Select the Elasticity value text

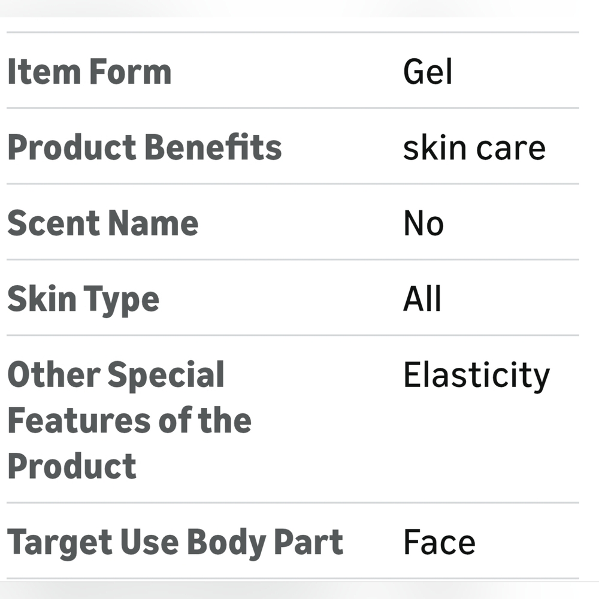tap(477, 376)
